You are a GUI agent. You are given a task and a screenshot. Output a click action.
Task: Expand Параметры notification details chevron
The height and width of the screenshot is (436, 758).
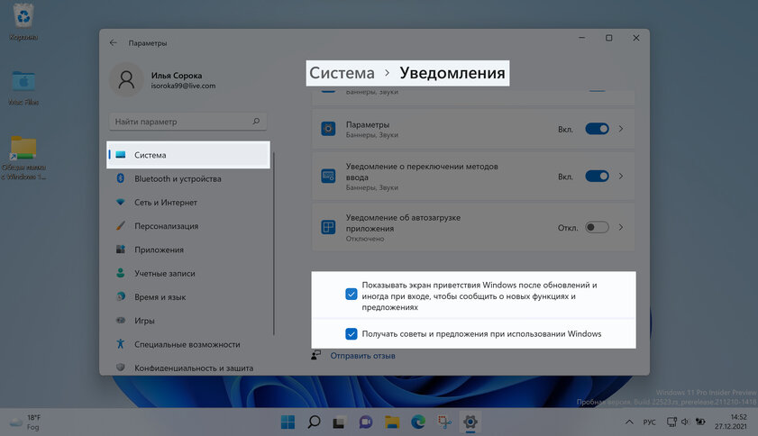(621, 129)
